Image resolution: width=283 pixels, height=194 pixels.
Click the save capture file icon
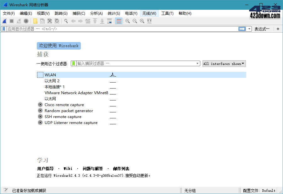click(42, 21)
